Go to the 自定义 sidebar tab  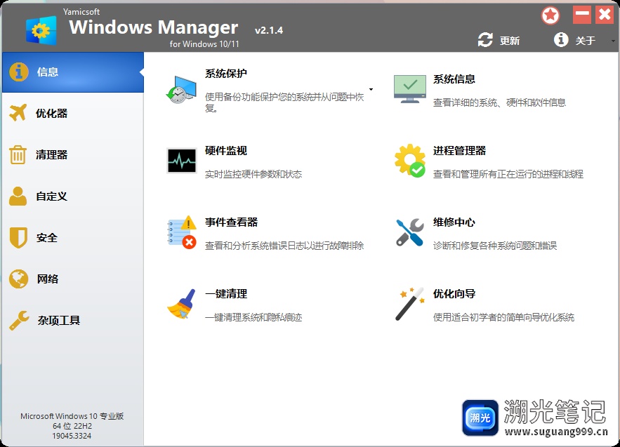click(x=73, y=196)
